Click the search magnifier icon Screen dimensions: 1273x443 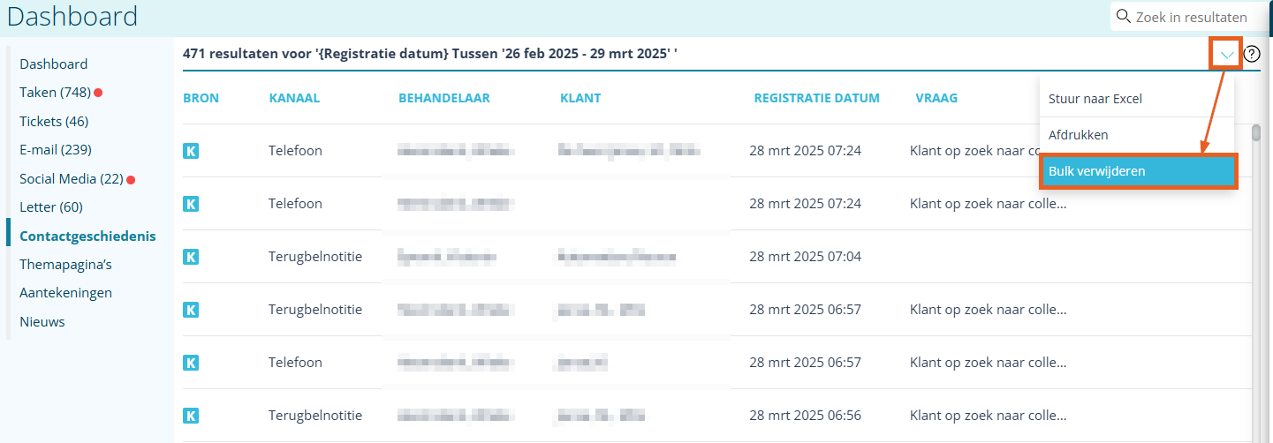tap(1124, 16)
